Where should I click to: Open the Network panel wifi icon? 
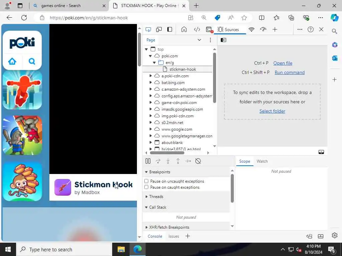[x=251, y=29]
